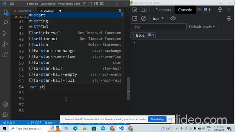Open DevTools Settings gear
The height and width of the screenshot is (132, 235).
coord(220,10)
